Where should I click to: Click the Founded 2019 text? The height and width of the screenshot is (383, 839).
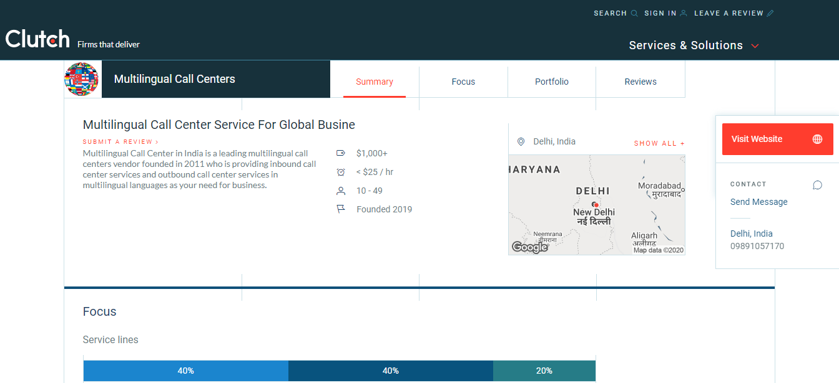(x=385, y=209)
